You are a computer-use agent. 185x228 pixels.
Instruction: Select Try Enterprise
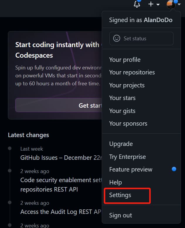127,157
